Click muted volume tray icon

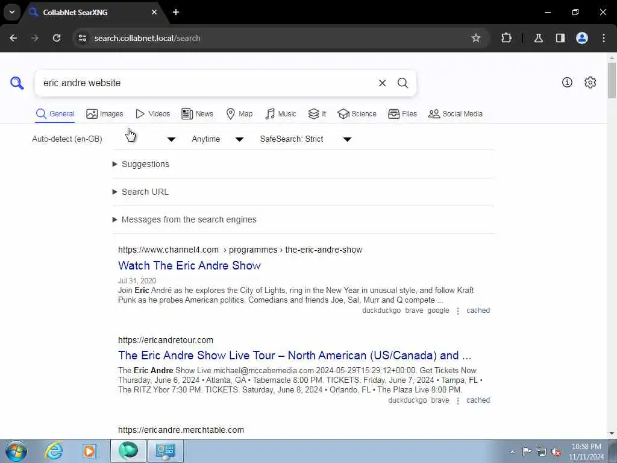[556, 452]
